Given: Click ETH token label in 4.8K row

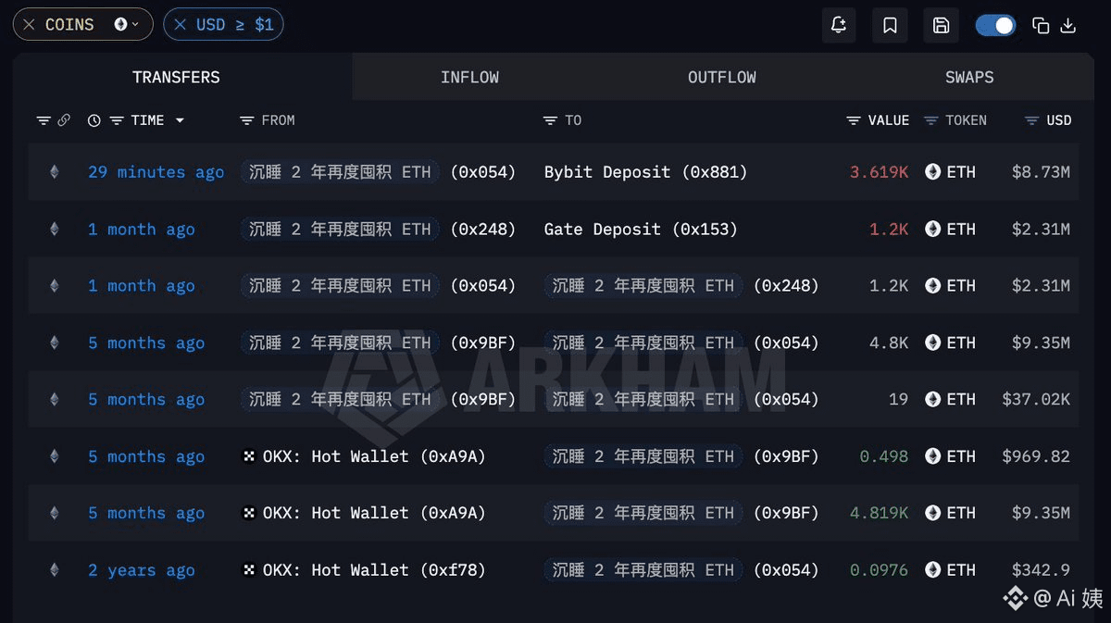Looking at the screenshot, I should point(961,343).
